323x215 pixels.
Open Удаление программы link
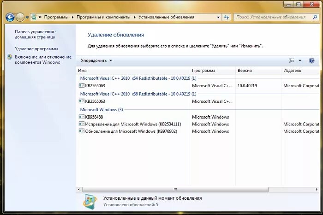point(36,49)
